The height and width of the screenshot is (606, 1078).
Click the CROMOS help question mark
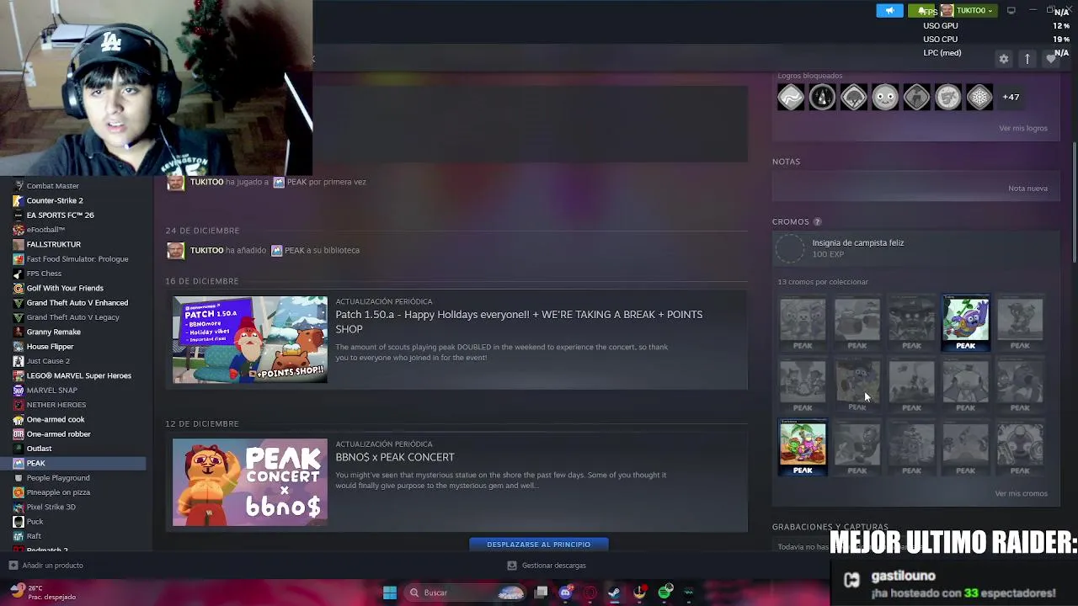[x=817, y=221]
